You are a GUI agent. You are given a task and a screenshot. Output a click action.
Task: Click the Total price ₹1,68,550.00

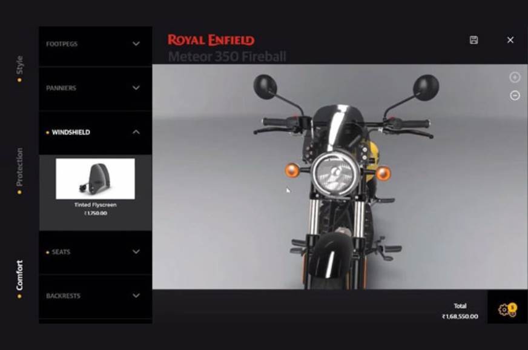(x=459, y=316)
